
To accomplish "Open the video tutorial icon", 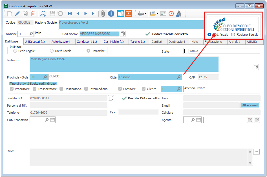I will 129,14.
